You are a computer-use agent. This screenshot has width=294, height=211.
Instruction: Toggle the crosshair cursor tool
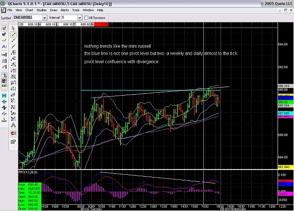(x=4, y=75)
